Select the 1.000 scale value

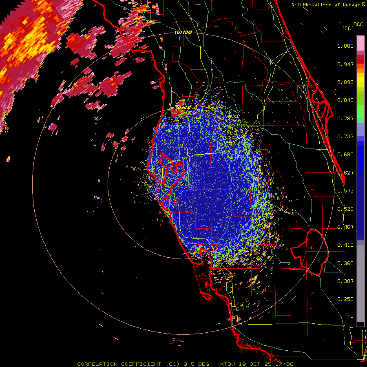pos(345,46)
